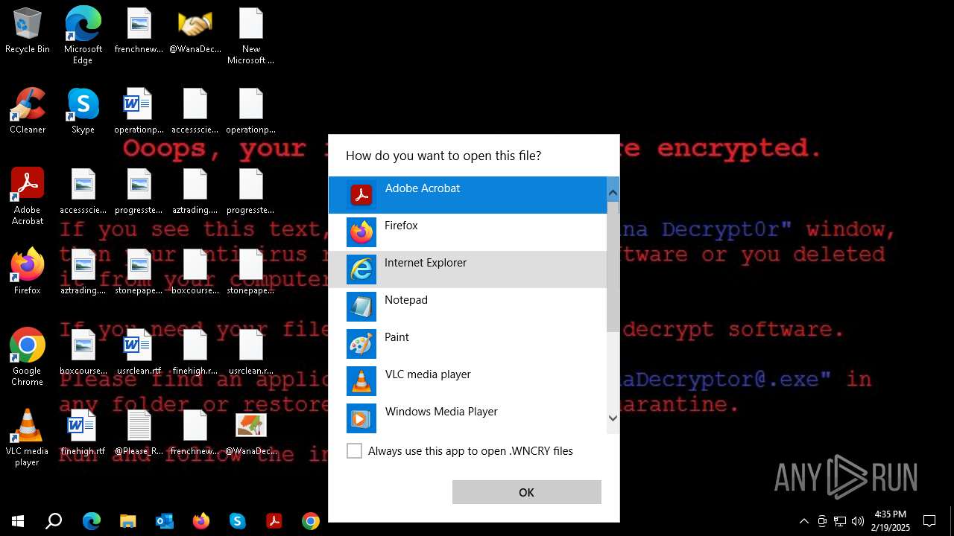Click the app list scrollbar thumb
Image resolution: width=954 pixels, height=536 pixels.
click(613, 267)
